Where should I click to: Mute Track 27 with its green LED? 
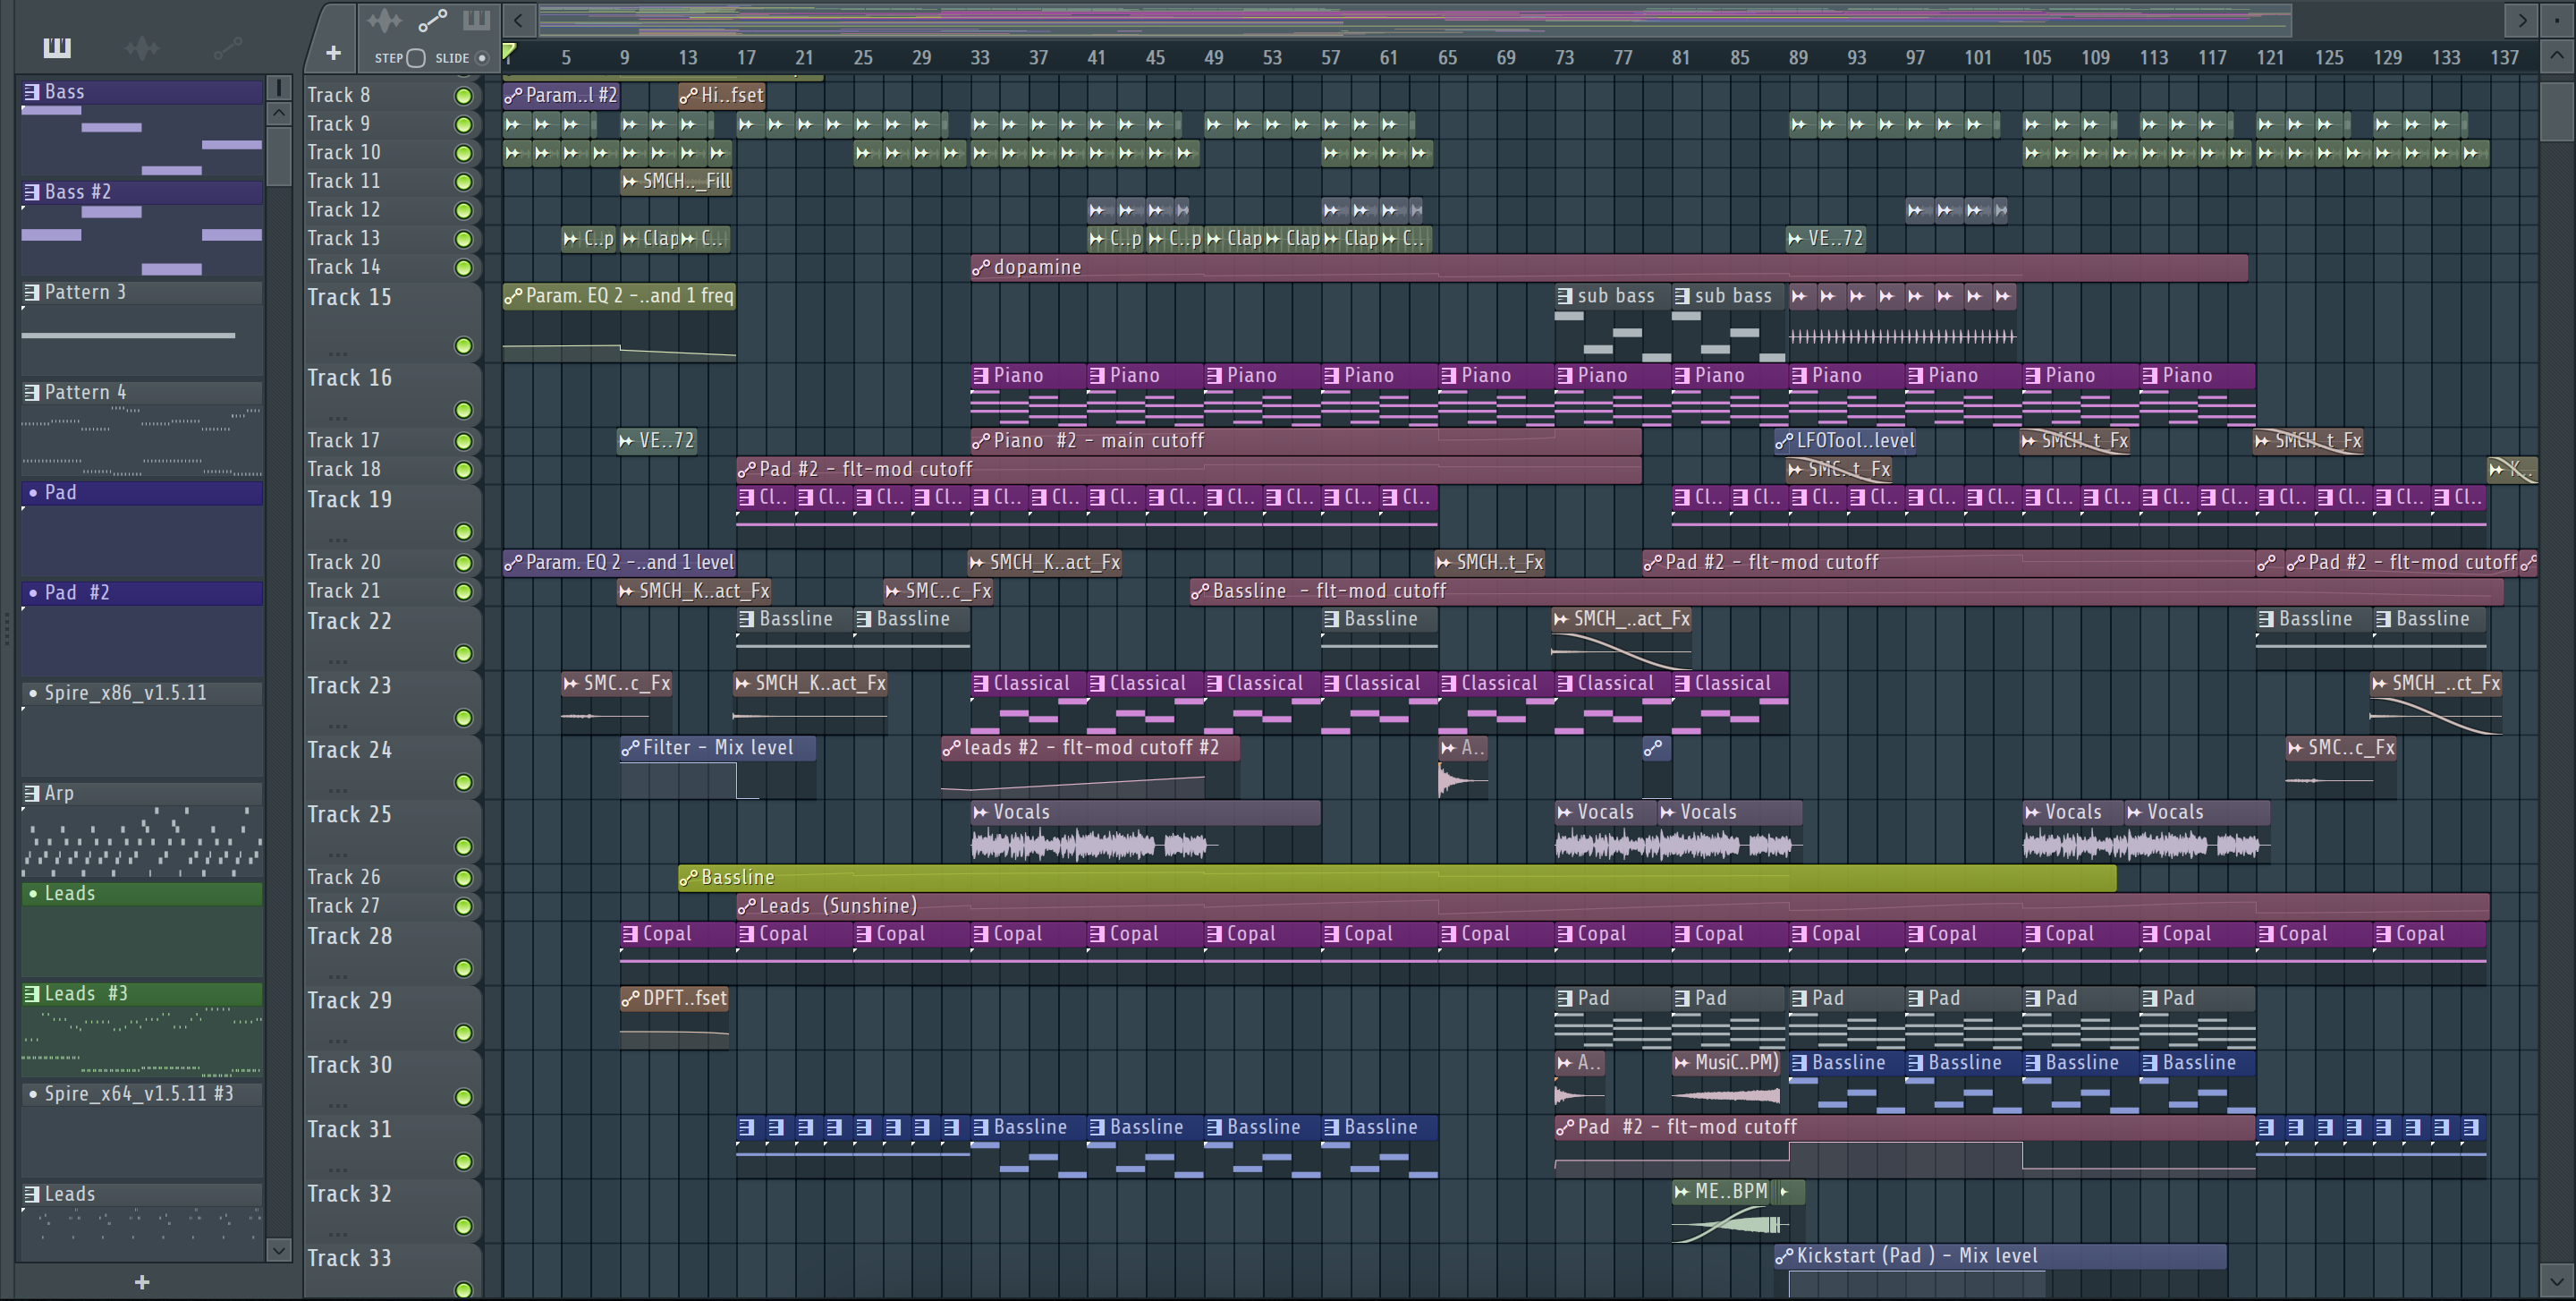pos(463,907)
